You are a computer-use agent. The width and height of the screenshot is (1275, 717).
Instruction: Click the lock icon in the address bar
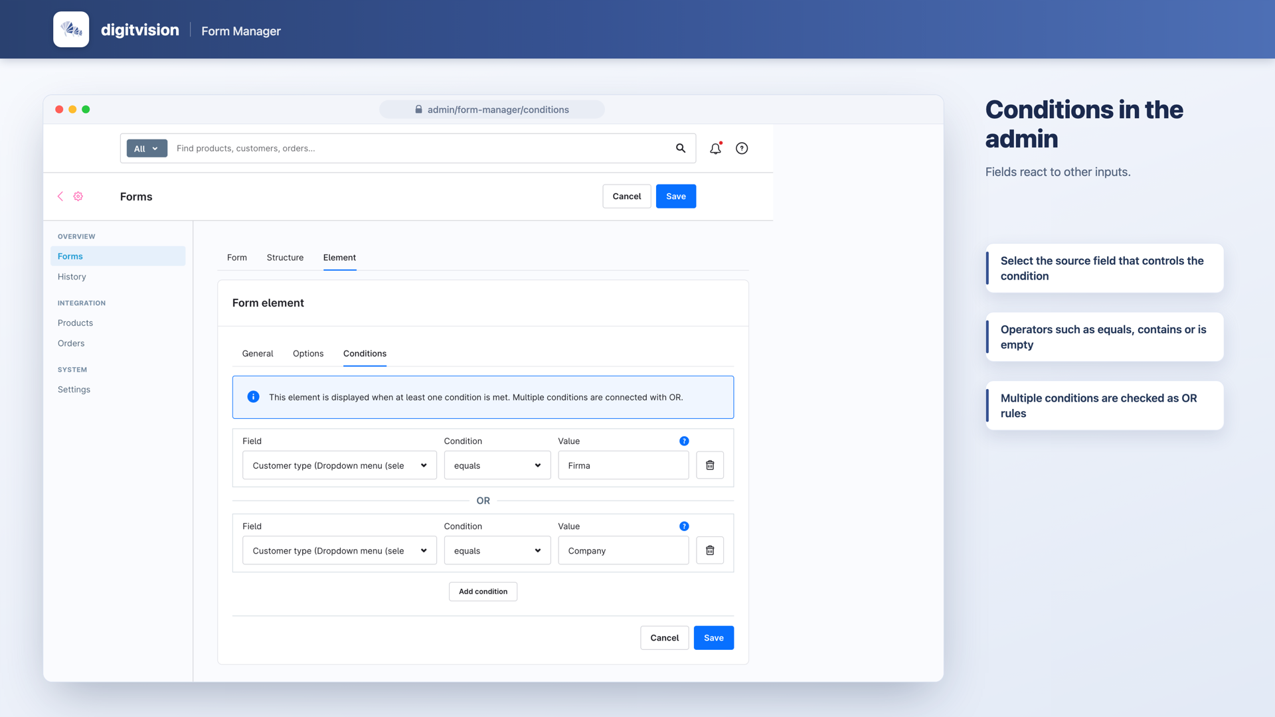(x=418, y=110)
